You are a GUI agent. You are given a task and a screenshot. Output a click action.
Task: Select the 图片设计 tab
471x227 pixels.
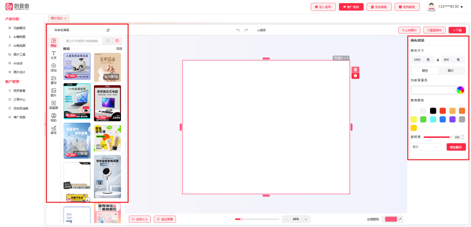57,18
